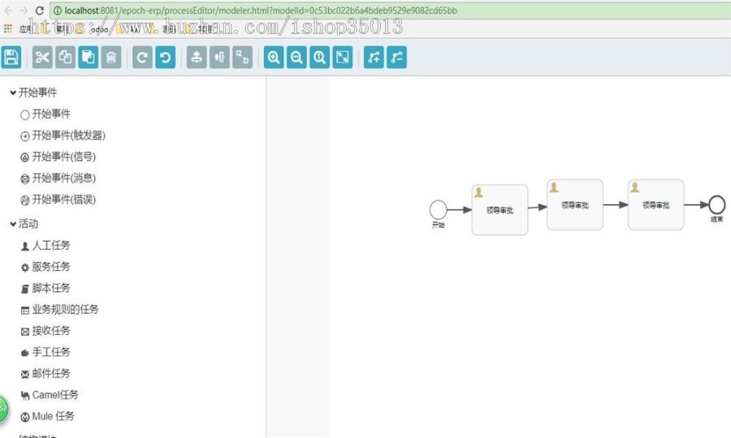The image size is (731, 438).
Task: Click the Redo toolbar icon
Action: 142,58
